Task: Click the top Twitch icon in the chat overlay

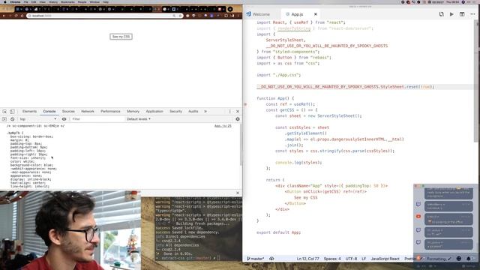Action: [x=418, y=204]
